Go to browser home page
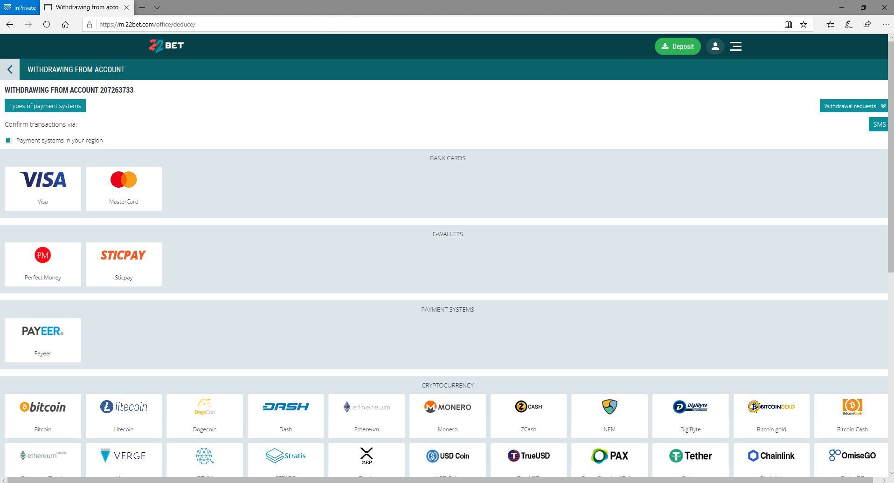 click(x=65, y=24)
